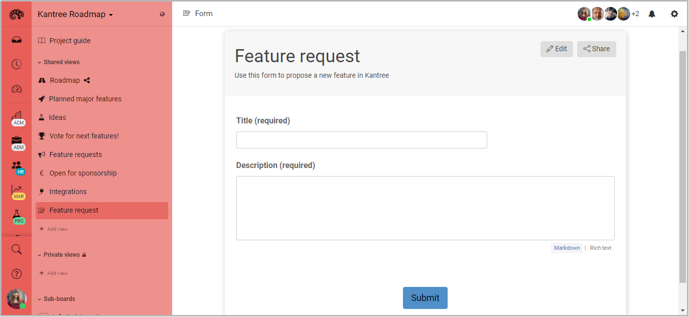Click the scrollbar down arrow
The width and height of the screenshot is (689, 317).
[682, 311]
